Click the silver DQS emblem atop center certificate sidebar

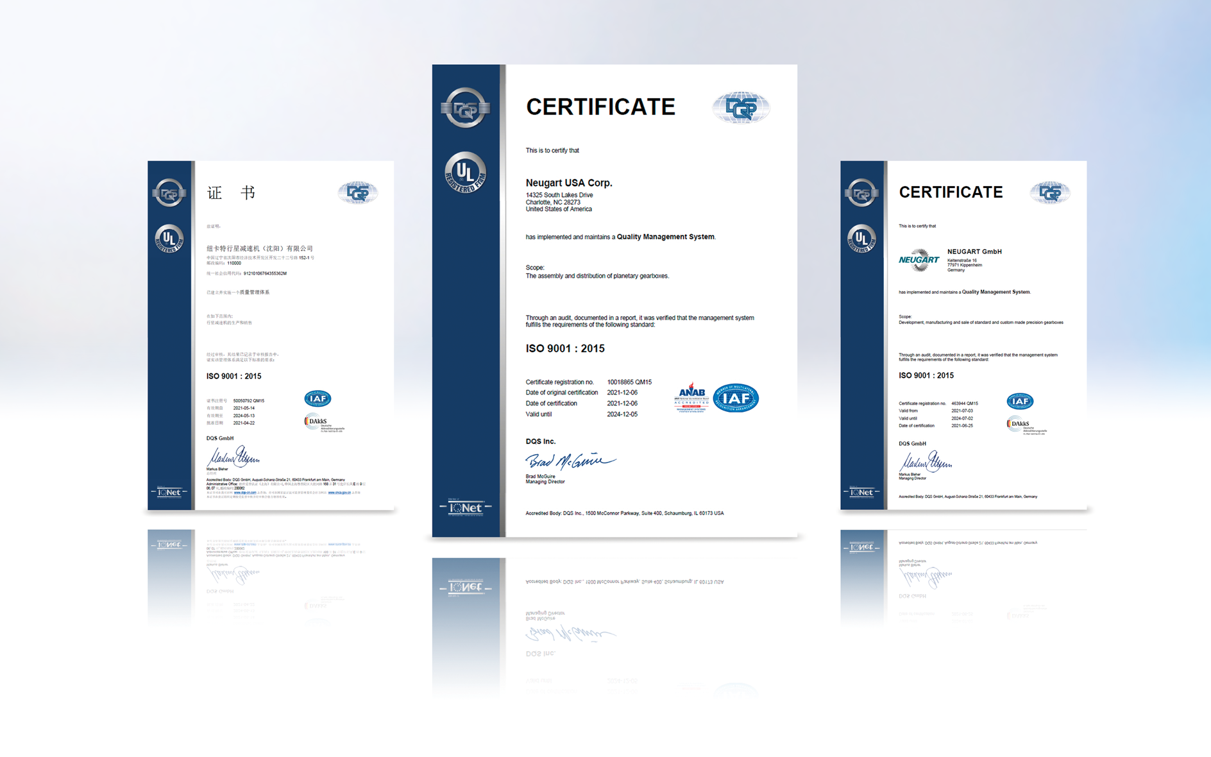click(x=466, y=108)
